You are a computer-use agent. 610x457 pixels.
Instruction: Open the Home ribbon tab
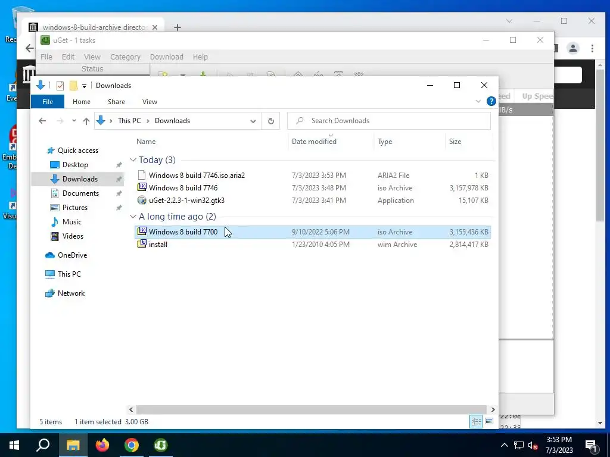[x=81, y=102]
